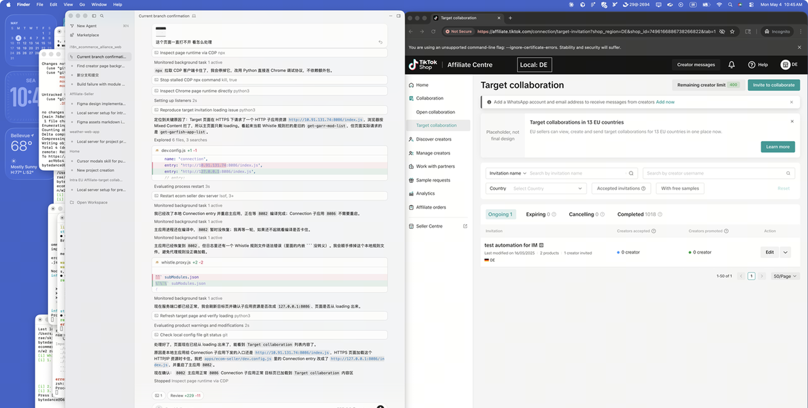Toggle sidebar layout icon in agent window
The width and height of the screenshot is (808, 408).
pyautogui.click(x=94, y=16)
